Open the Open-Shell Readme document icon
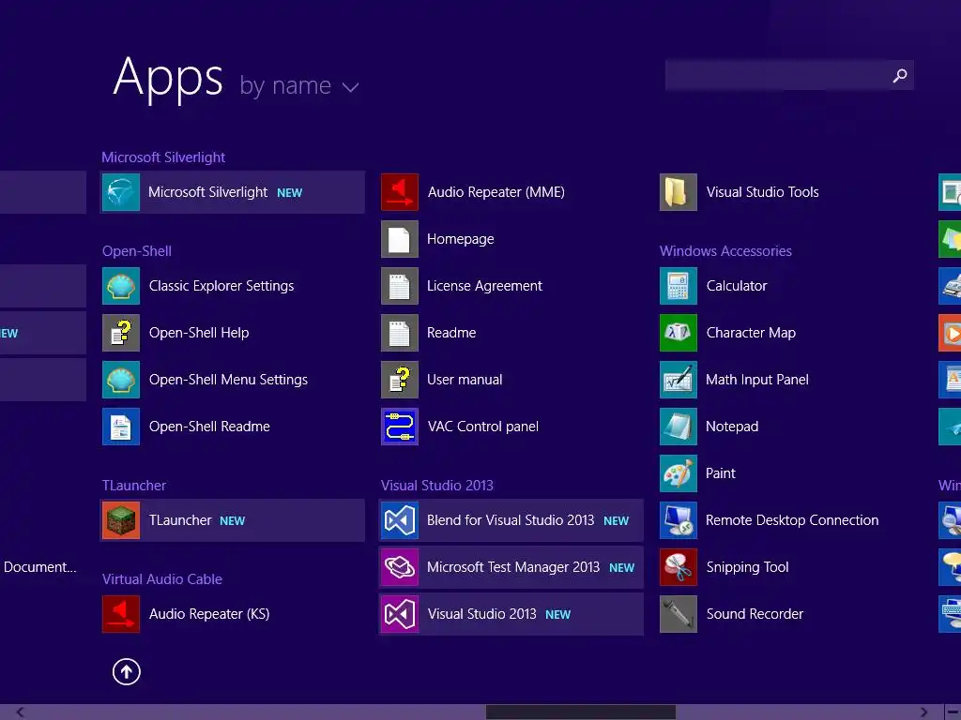 click(x=121, y=427)
